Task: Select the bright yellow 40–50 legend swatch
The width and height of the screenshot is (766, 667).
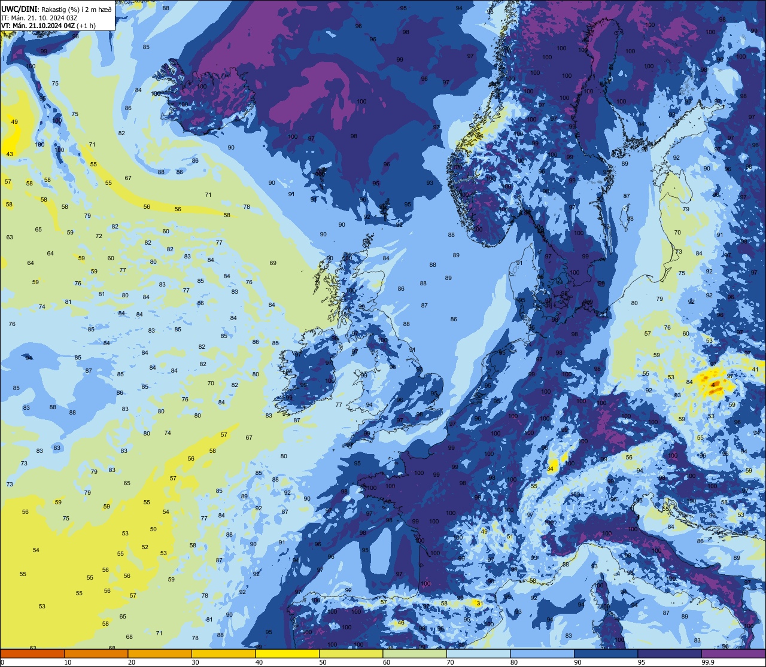Action: [287, 654]
